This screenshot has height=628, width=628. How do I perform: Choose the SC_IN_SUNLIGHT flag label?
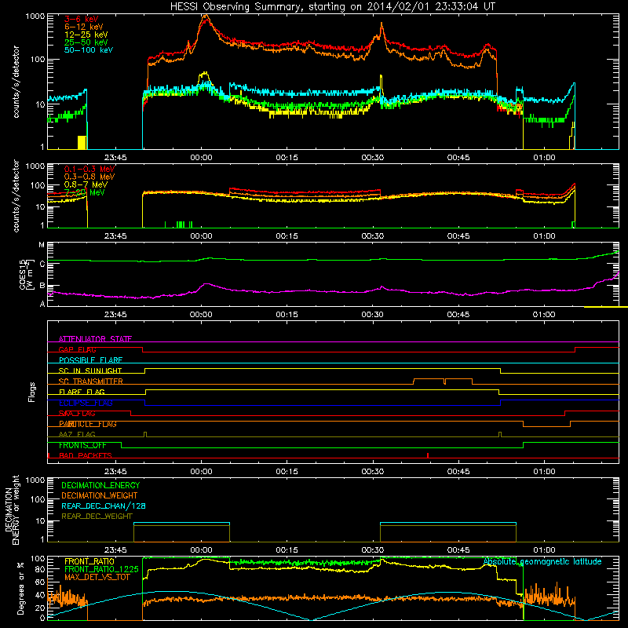[90, 371]
